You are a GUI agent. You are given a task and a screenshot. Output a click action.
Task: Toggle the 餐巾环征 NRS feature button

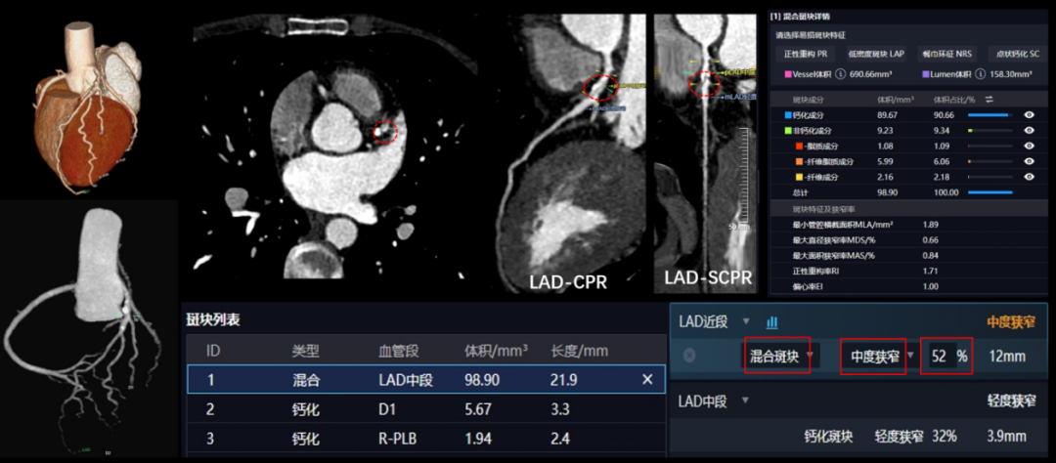pyautogui.click(x=948, y=53)
